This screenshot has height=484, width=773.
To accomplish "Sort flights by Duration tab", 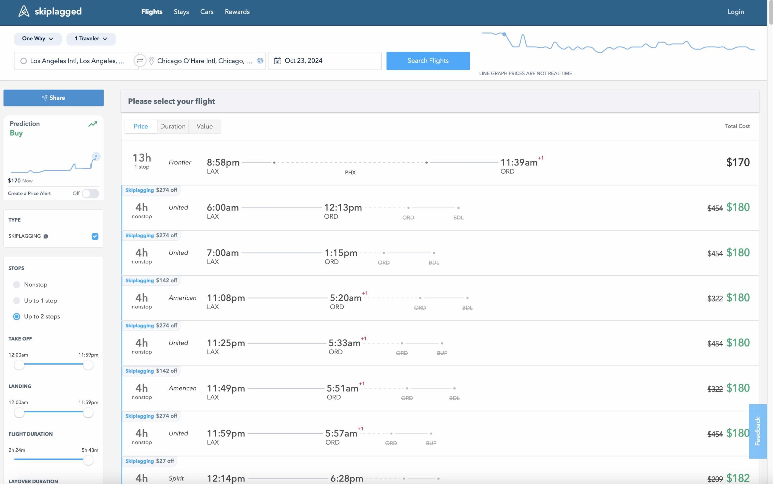I will 173,127.
